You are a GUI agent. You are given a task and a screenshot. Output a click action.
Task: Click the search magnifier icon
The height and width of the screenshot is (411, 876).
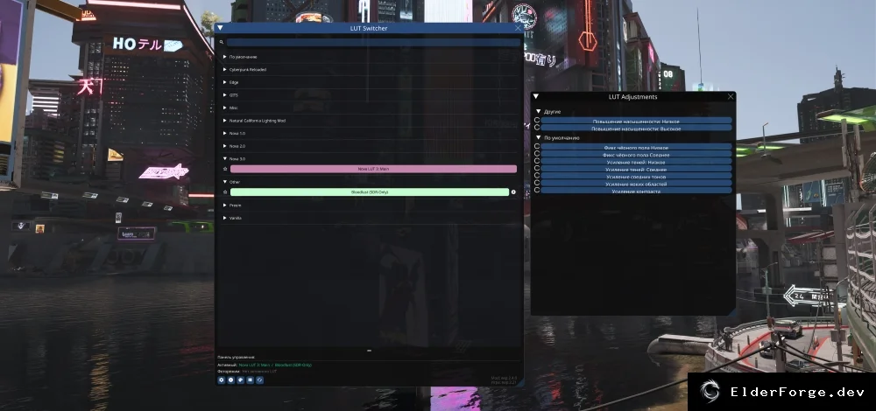222,42
